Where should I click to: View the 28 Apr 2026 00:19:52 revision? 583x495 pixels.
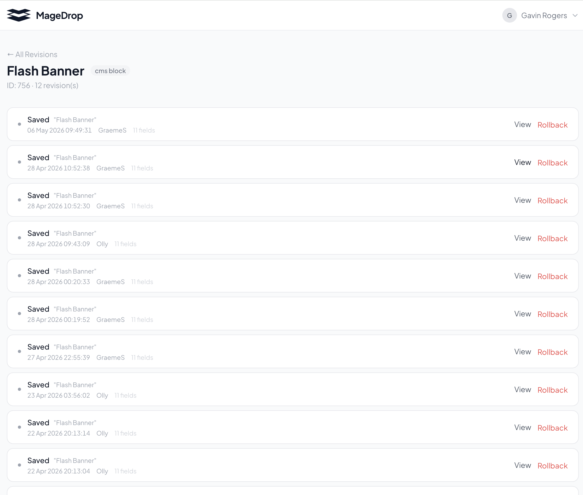523,314
